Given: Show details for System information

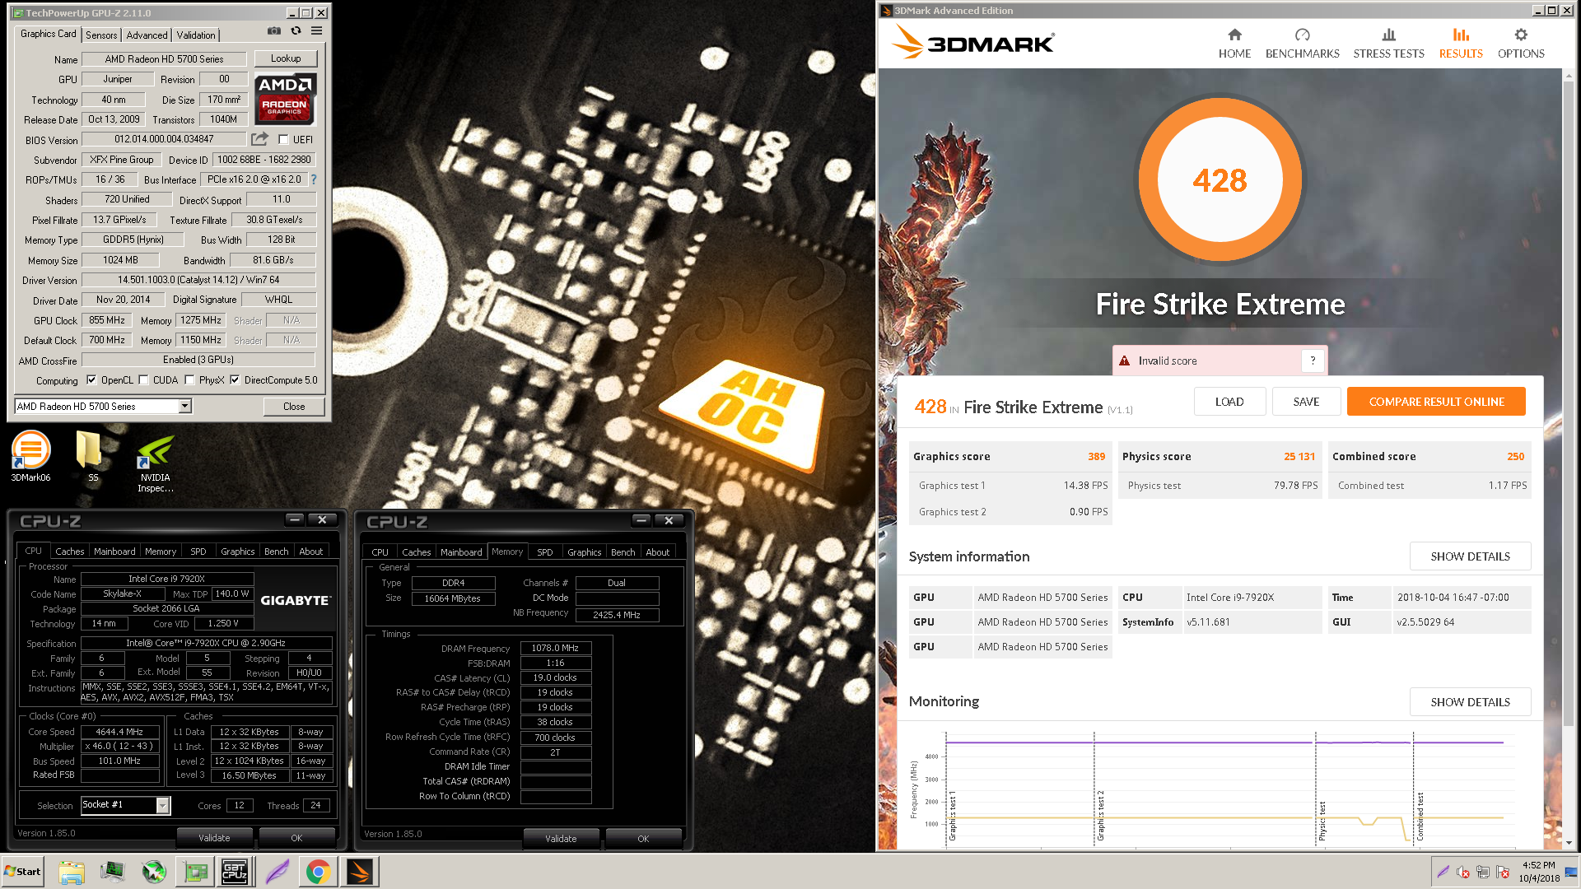Looking at the screenshot, I should [1470, 556].
